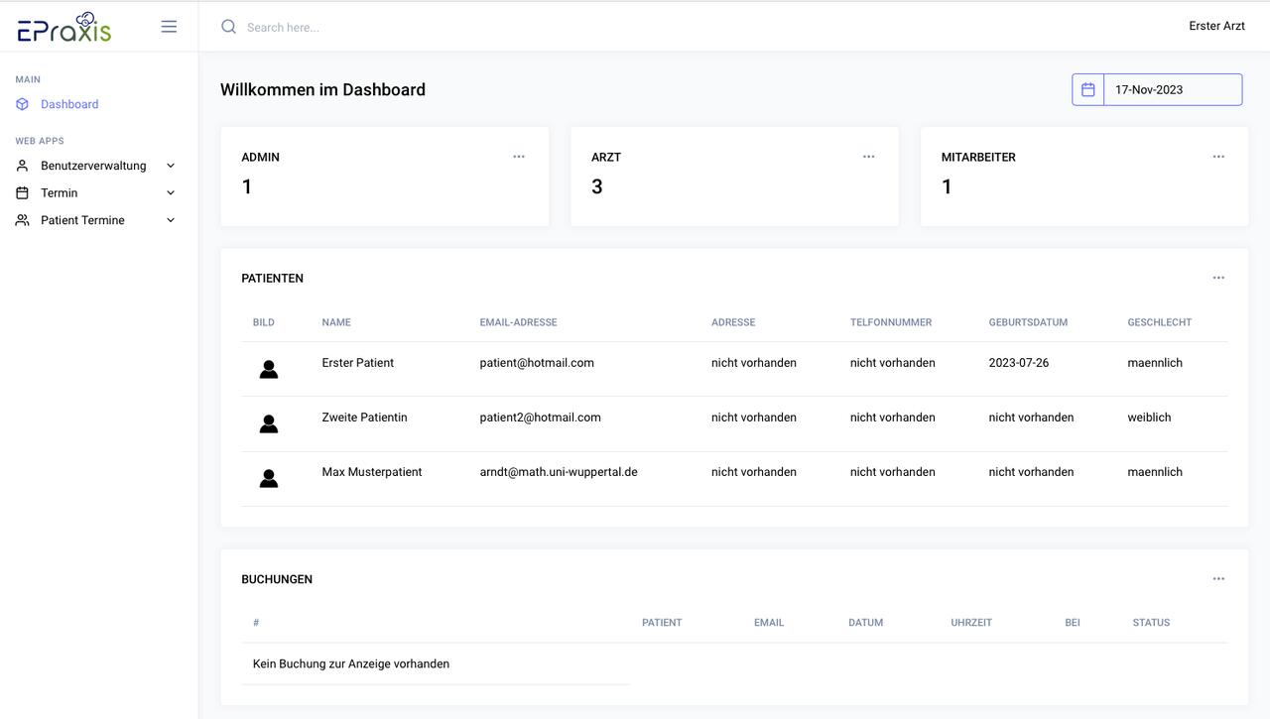Open Dashboard from the sidebar

[69, 104]
